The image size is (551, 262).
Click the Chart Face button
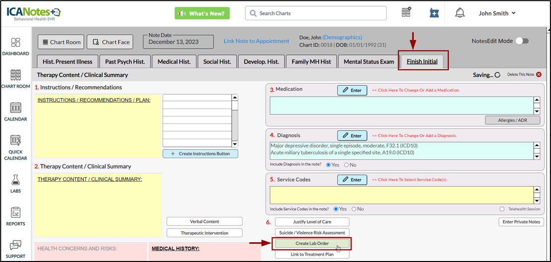coord(111,42)
